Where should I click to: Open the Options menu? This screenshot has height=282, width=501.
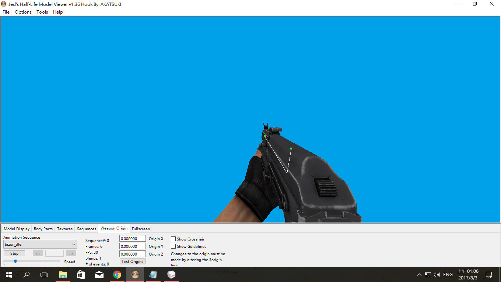[x=23, y=12]
